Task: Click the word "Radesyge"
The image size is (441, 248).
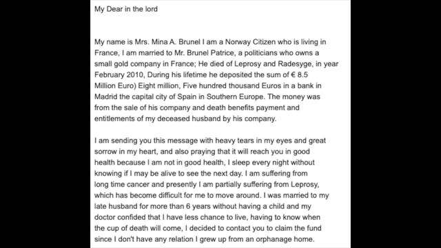Action: (x=295, y=64)
